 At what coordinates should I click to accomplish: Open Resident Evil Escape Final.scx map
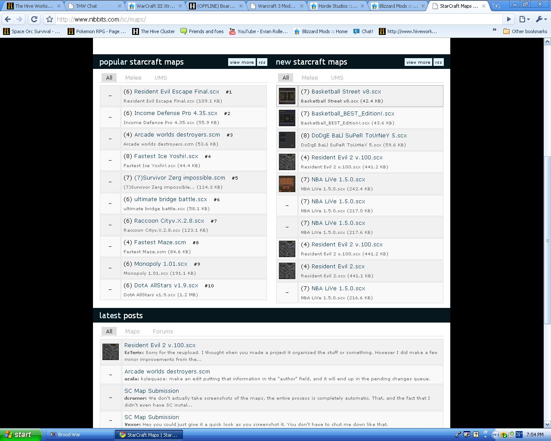click(176, 91)
